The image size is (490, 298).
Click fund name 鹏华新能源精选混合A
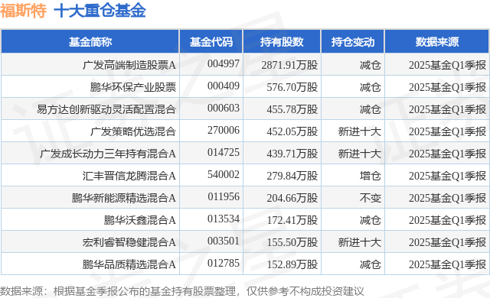coord(124,198)
